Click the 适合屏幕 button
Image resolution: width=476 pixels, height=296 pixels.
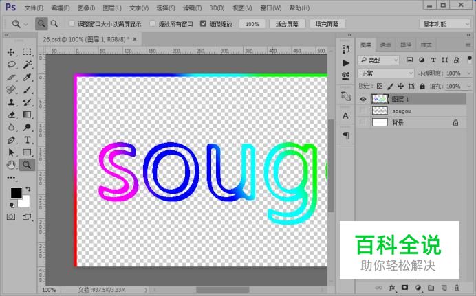(x=287, y=24)
